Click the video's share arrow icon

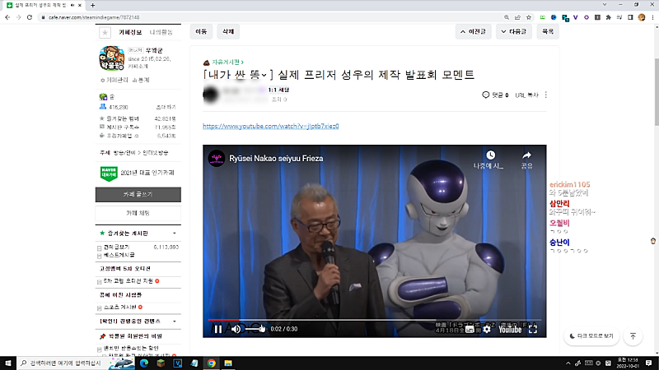click(526, 156)
